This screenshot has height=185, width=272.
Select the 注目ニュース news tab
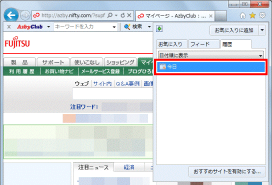pyautogui.click(x=93, y=167)
